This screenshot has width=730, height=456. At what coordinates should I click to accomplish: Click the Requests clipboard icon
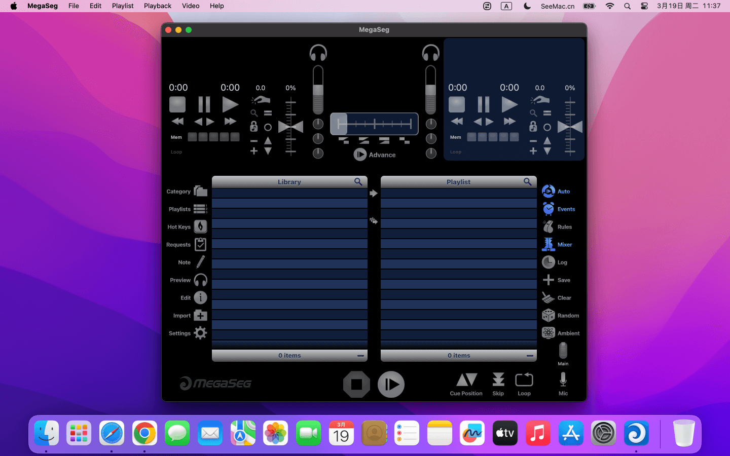click(200, 244)
